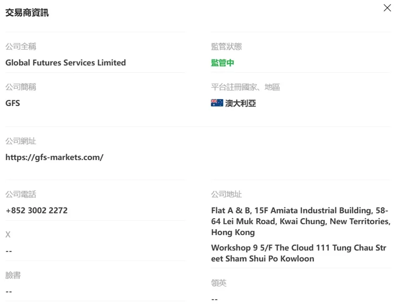Click the 公司簡稱 label
Screen dimensions: 396x306
(x=21, y=87)
